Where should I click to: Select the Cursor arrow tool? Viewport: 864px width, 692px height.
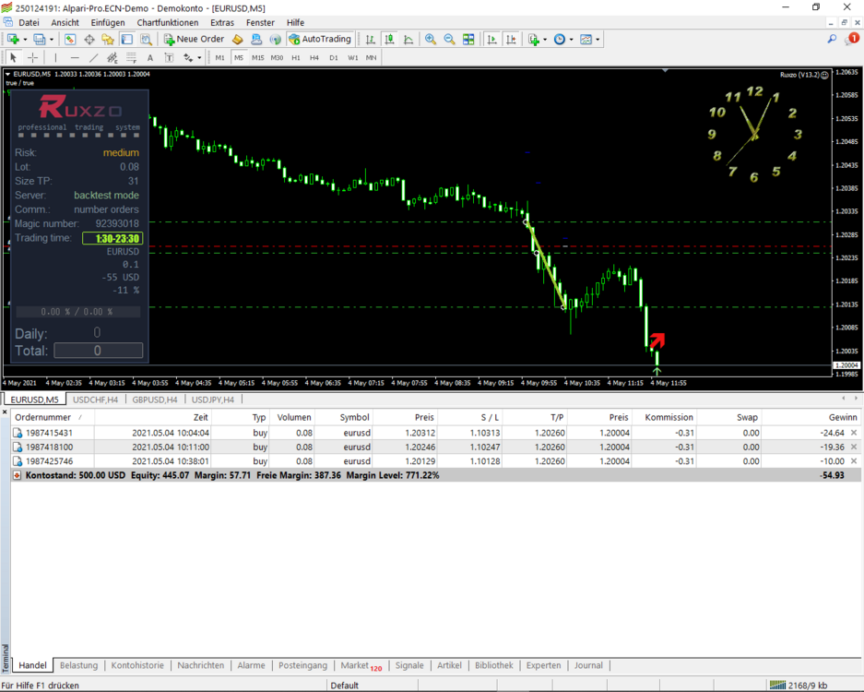pyautogui.click(x=14, y=57)
